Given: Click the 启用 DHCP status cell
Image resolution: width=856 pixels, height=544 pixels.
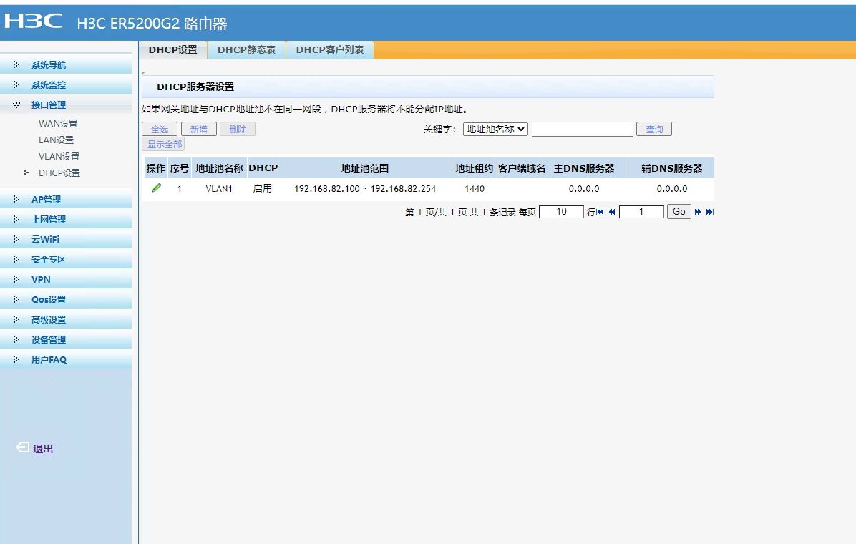Looking at the screenshot, I should pos(263,188).
